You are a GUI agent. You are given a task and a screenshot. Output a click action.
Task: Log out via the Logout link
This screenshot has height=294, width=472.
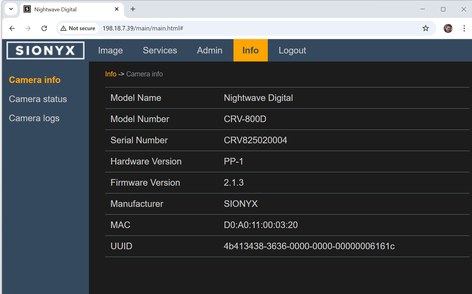point(292,50)
